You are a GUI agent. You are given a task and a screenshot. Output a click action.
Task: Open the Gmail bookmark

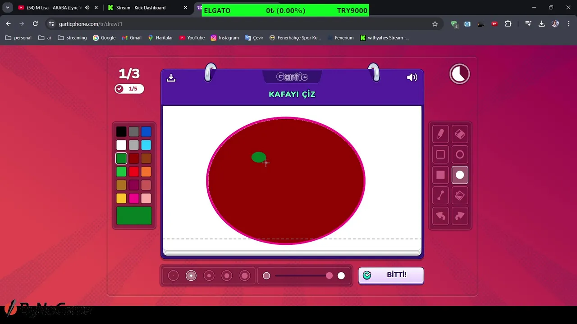[132, 38]
